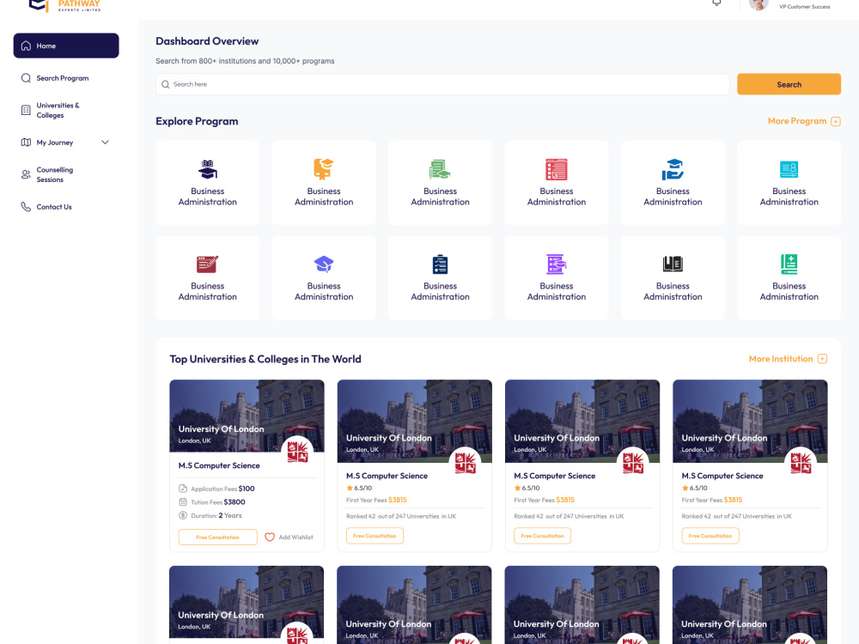Click the Duration dollar-circle icon
The height and width of the screenshot is (644, 859).
183,515
